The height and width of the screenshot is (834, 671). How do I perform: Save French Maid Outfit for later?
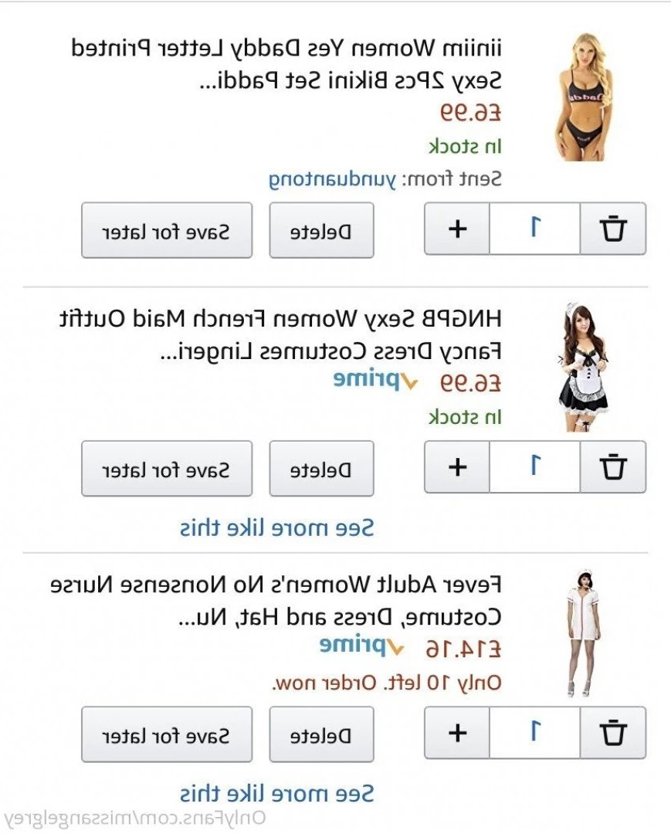point(167,469)
